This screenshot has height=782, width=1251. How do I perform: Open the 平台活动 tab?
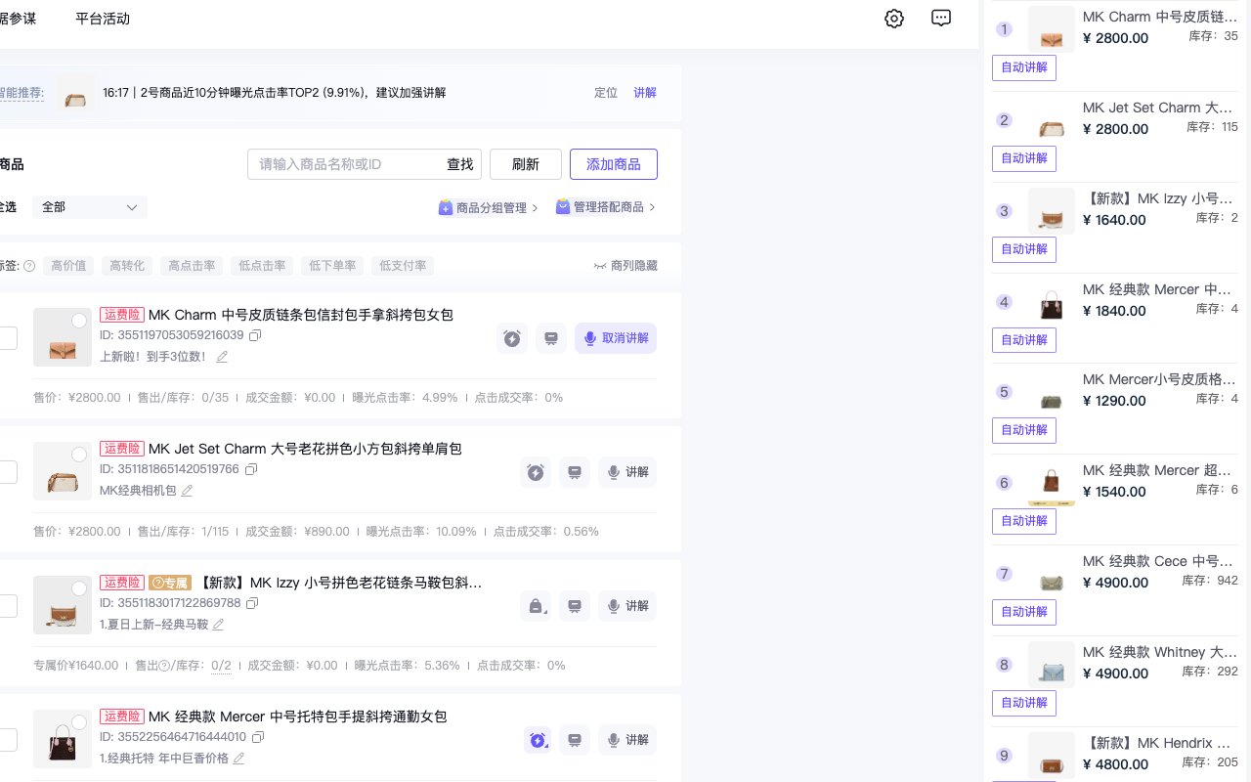103,19
